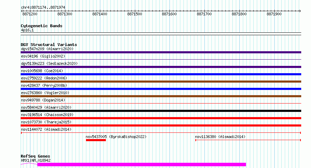Select the chr4:8871174..8871974 region label

[43, 8]
